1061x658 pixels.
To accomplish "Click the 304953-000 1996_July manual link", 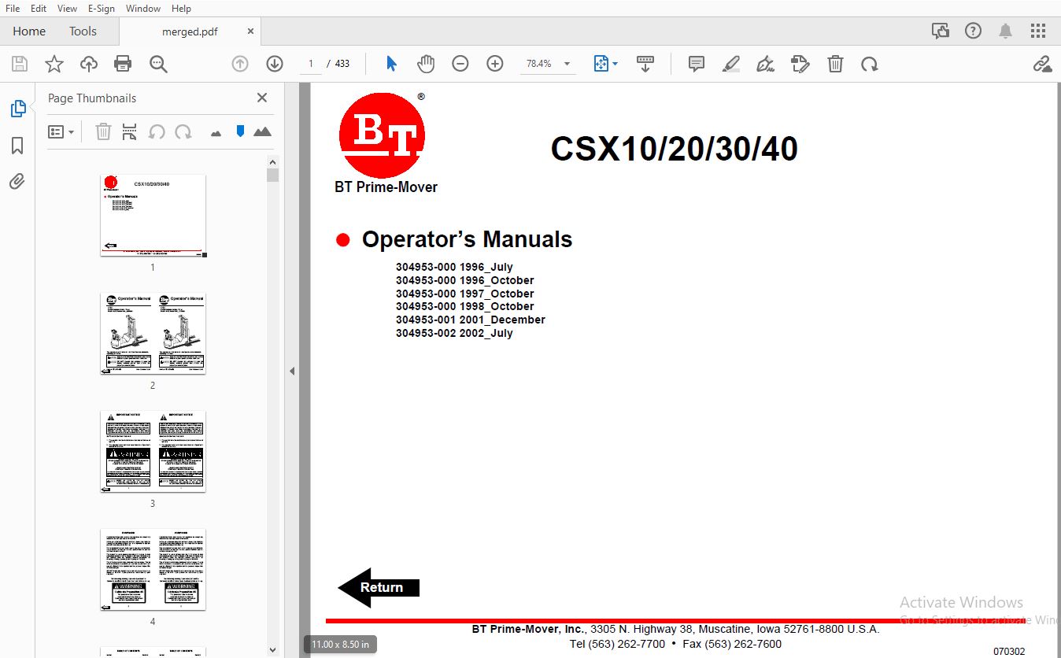I will point(454,267).
